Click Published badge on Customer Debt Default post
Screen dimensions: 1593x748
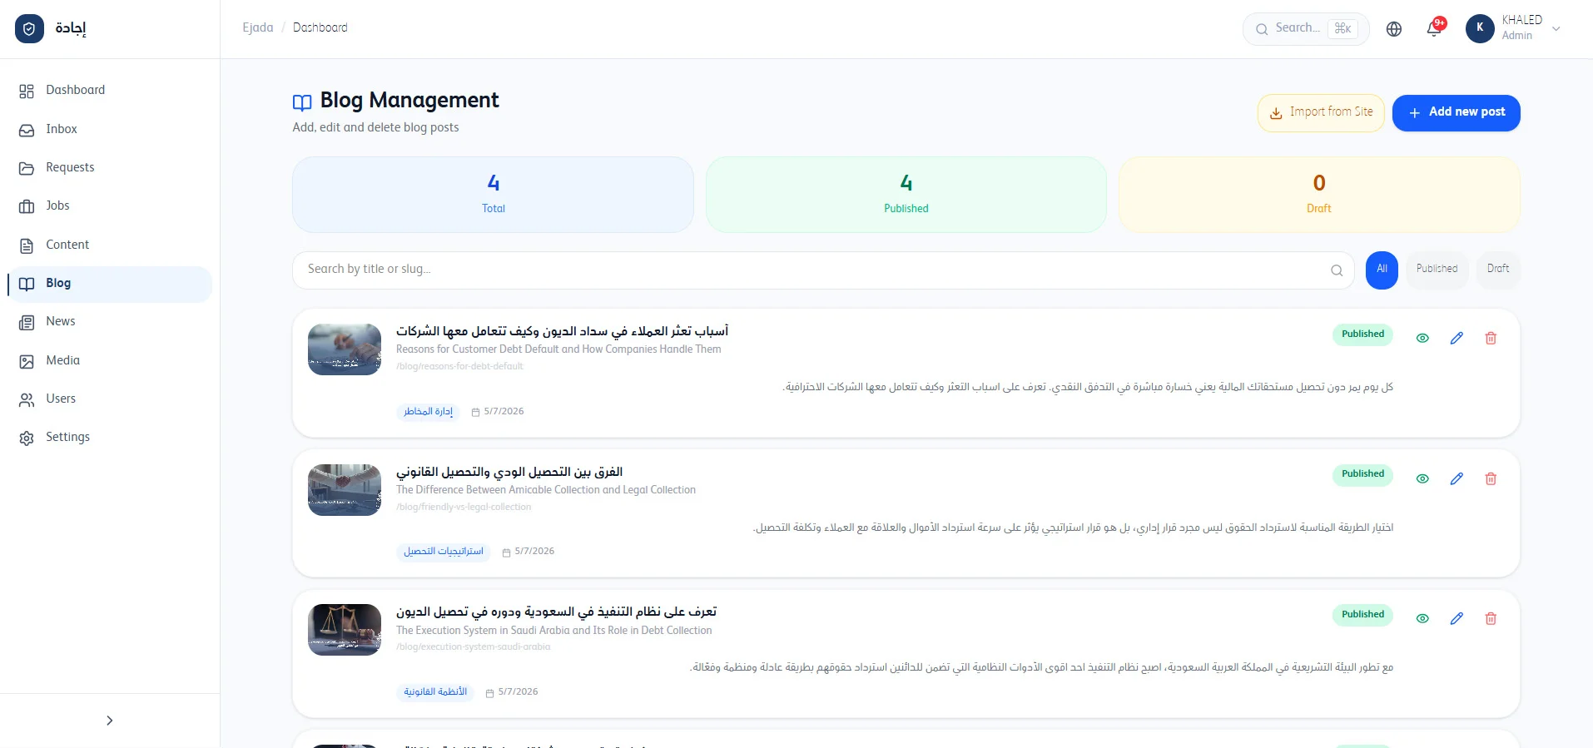pos(1362,334)
